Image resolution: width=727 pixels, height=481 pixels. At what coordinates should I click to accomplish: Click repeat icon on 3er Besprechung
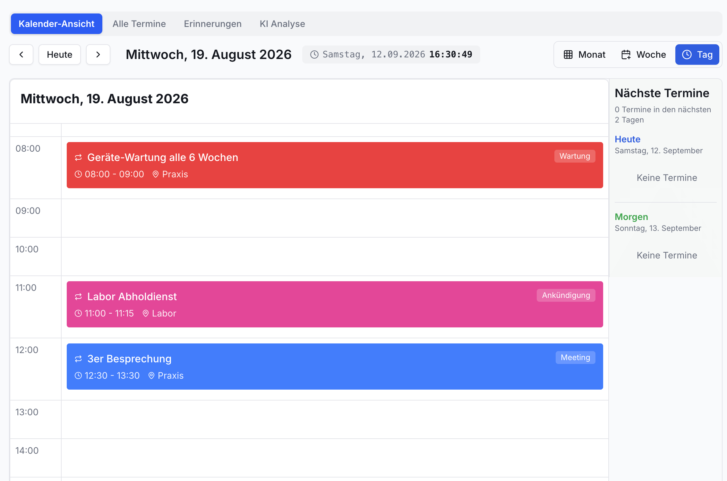click(78, 359)
